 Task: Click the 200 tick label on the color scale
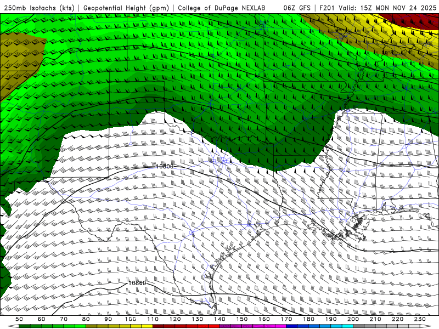tap(353, 319)
